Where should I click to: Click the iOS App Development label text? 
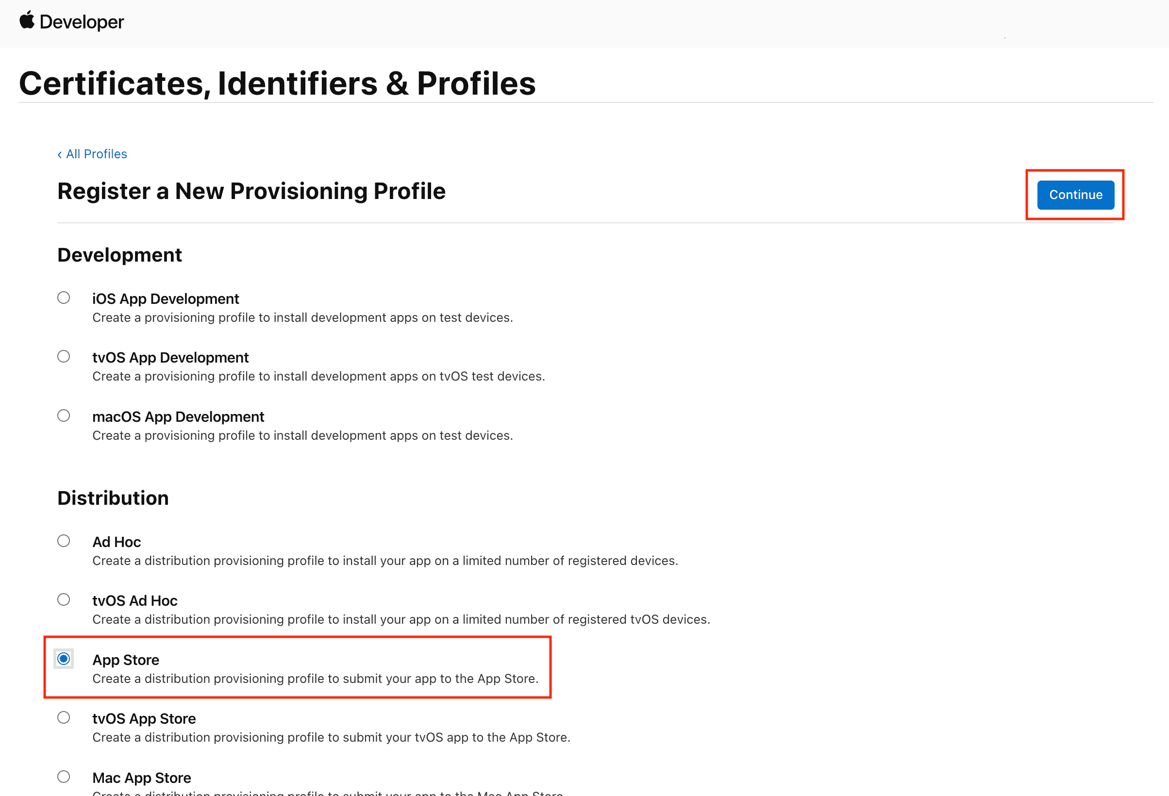click(x=166, y=298)
